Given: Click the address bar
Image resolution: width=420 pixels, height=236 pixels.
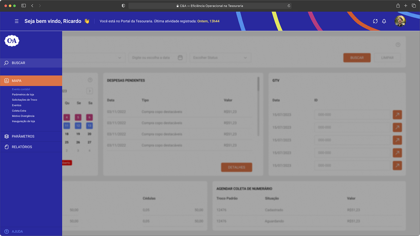Looking at the screenshot, I should tap(210, 6).
